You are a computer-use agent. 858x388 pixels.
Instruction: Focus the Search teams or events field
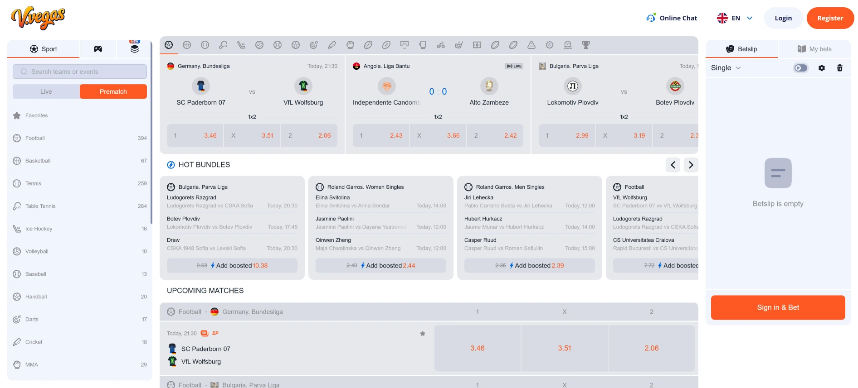(80, 72)
